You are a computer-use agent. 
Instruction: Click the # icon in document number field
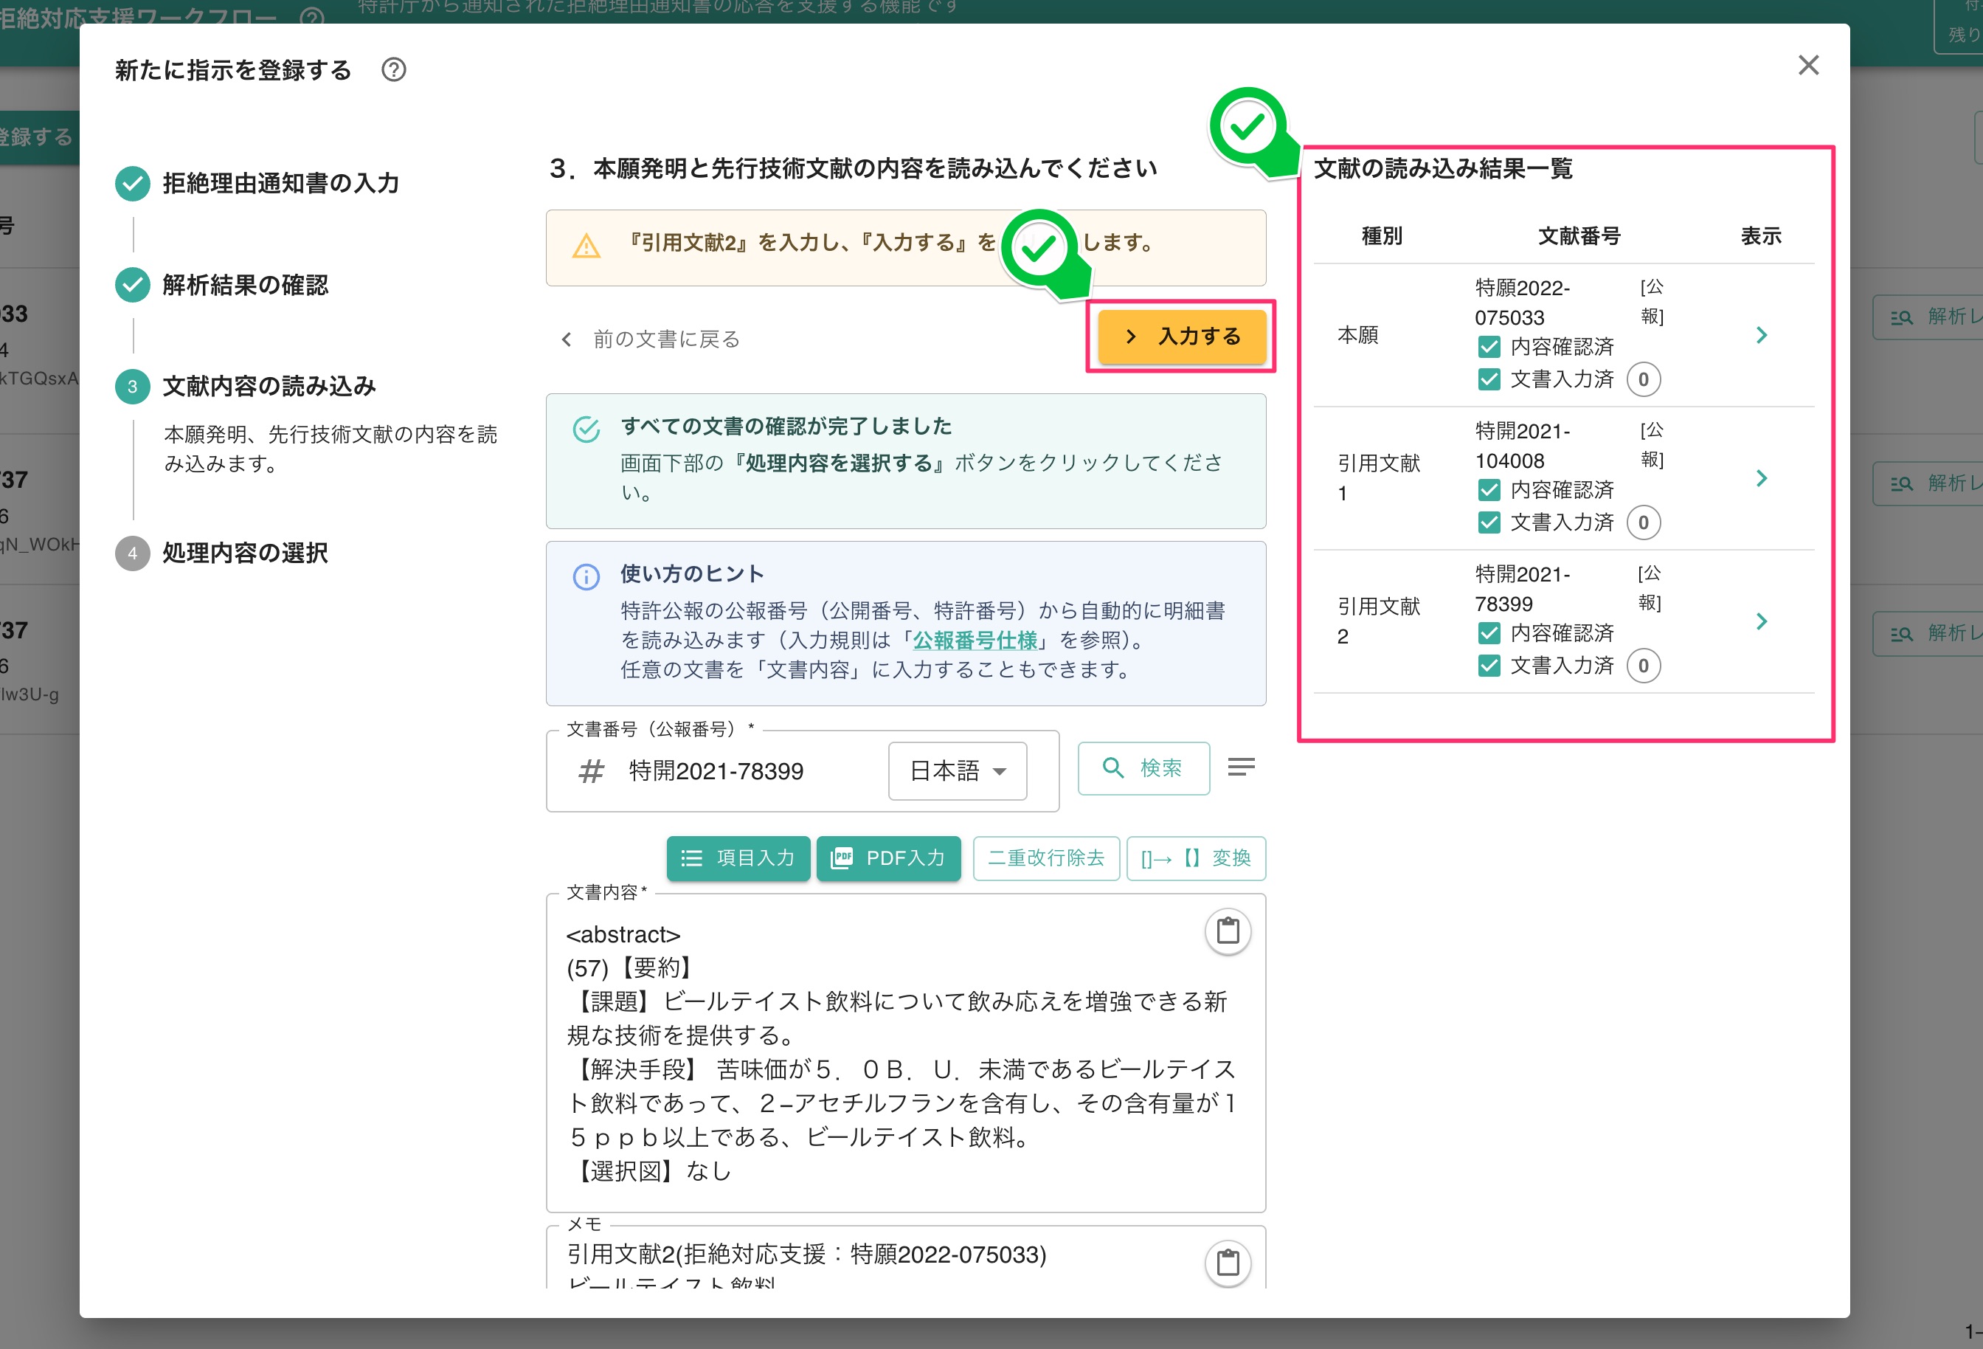[x=590, y=772]
